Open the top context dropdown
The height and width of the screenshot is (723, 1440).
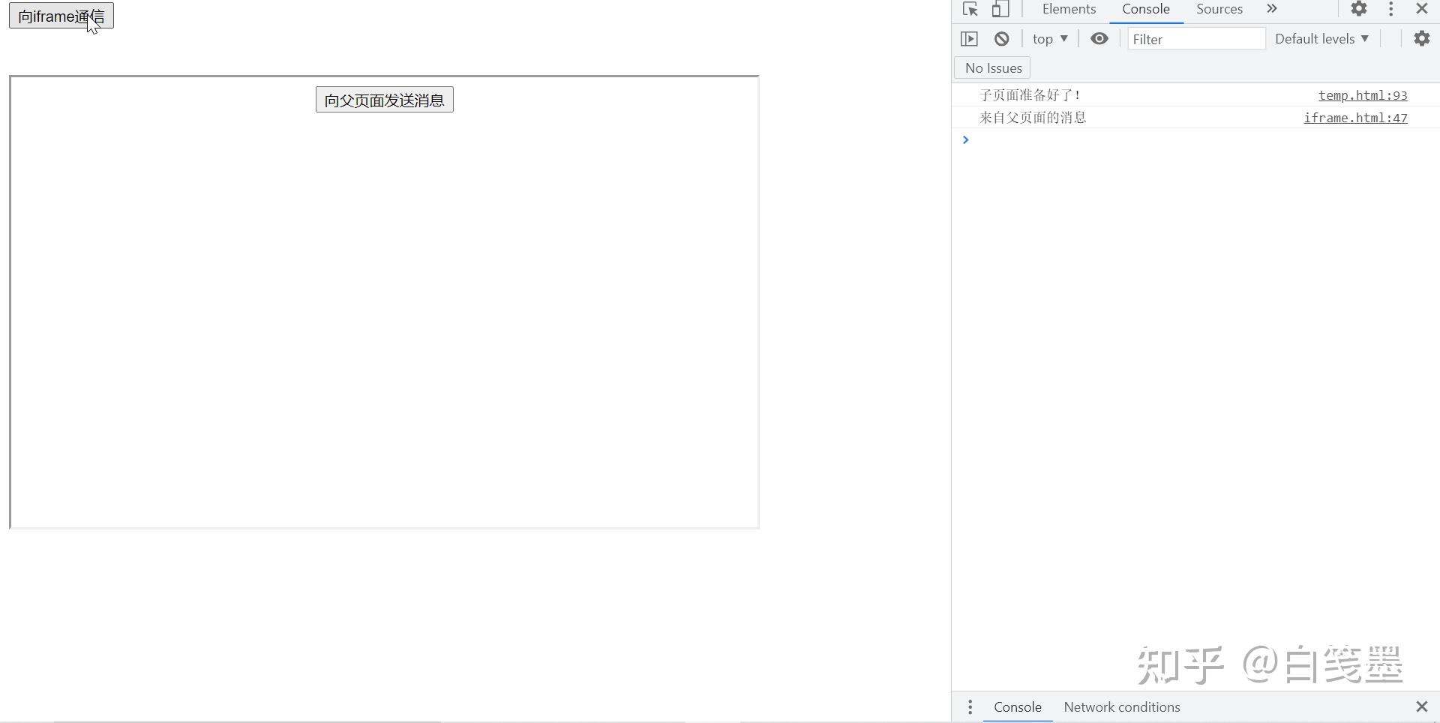coord(1050,39)
